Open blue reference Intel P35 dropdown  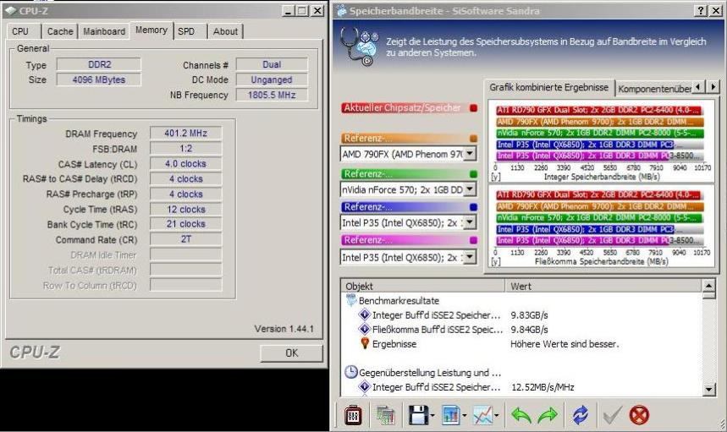coord(470,222)
